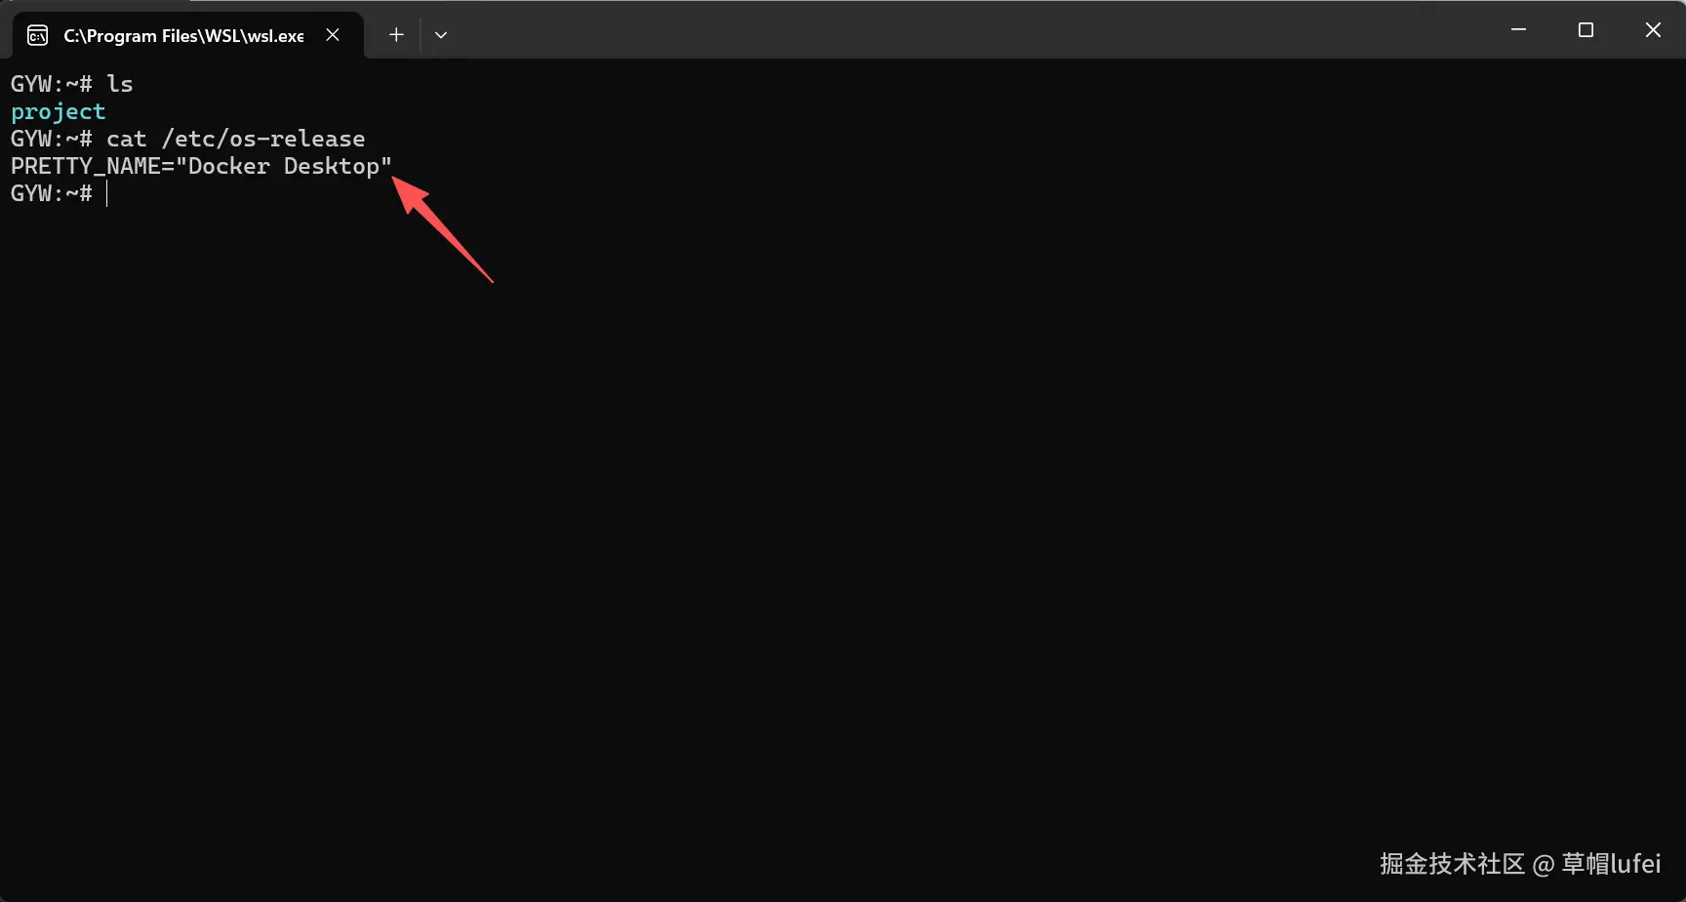The width and height of the screenshot is (1686, 902).
Task: Click the 草帽lufei author name in the watermark
Action: coord(1611,864)
